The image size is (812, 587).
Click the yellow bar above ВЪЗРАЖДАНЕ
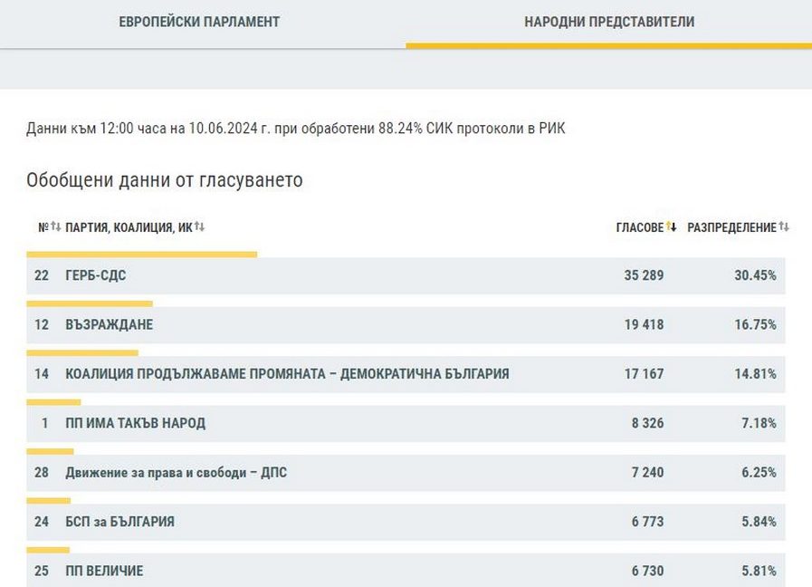(x=90, y=303)
